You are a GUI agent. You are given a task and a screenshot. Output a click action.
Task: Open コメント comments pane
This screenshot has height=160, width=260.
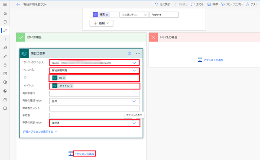[x=197, y=4]
